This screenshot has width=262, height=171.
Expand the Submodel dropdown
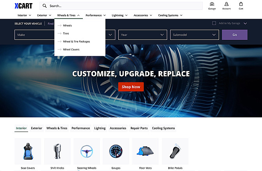point(194,35)
